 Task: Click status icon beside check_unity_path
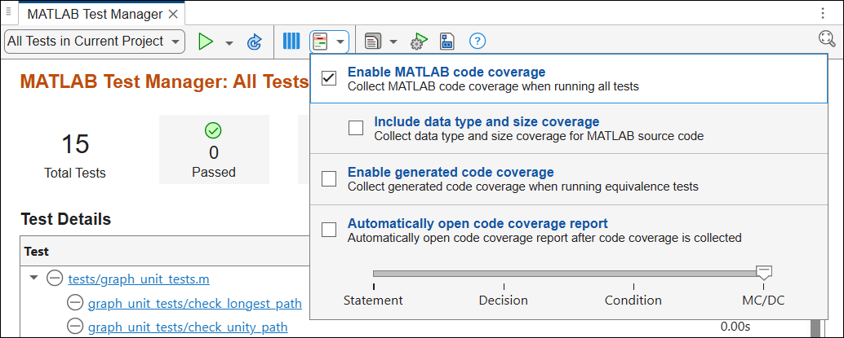click(74, 326)
